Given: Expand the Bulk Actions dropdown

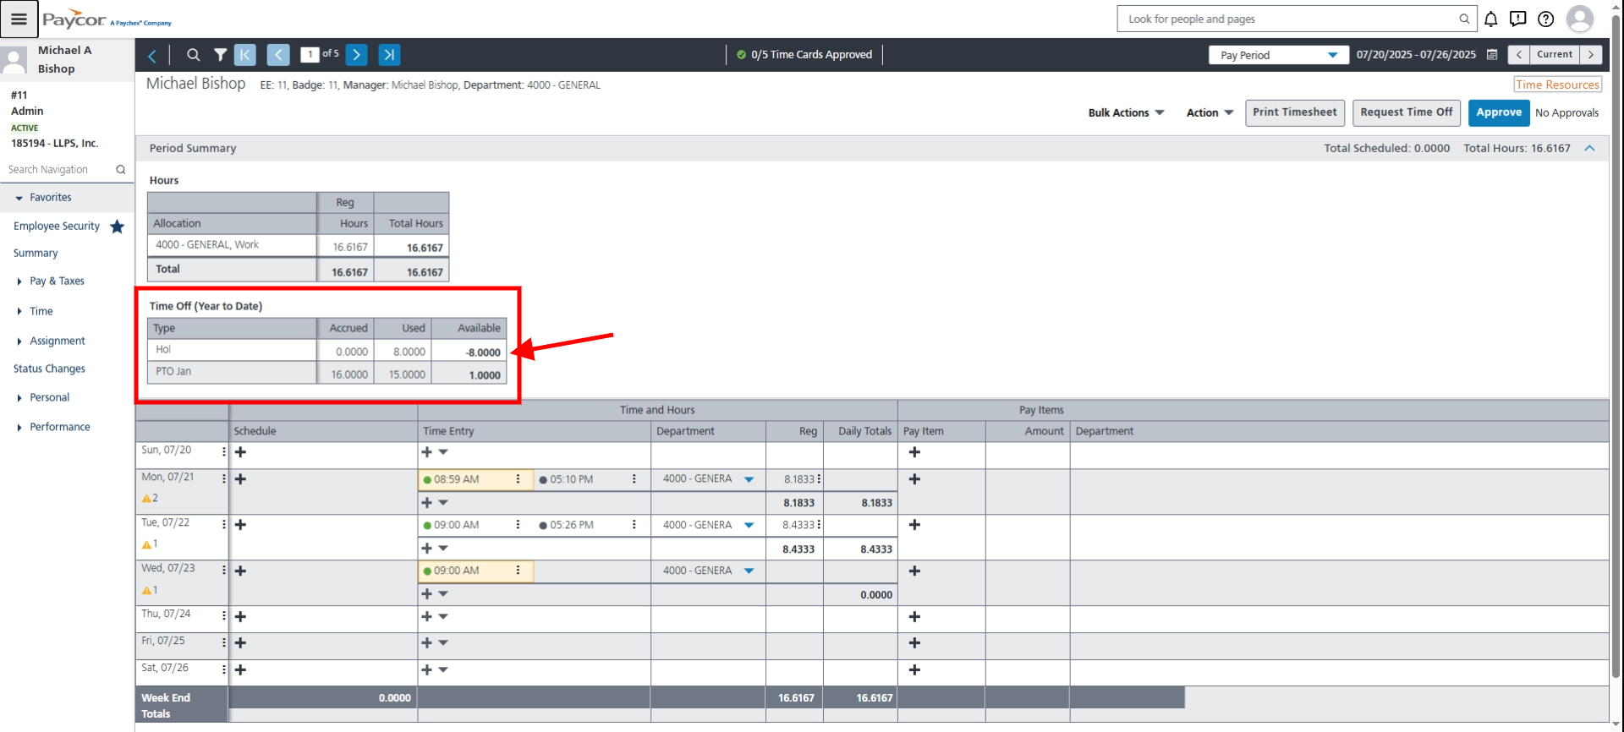Looking at the screenshot, I should pos(1126,112).
